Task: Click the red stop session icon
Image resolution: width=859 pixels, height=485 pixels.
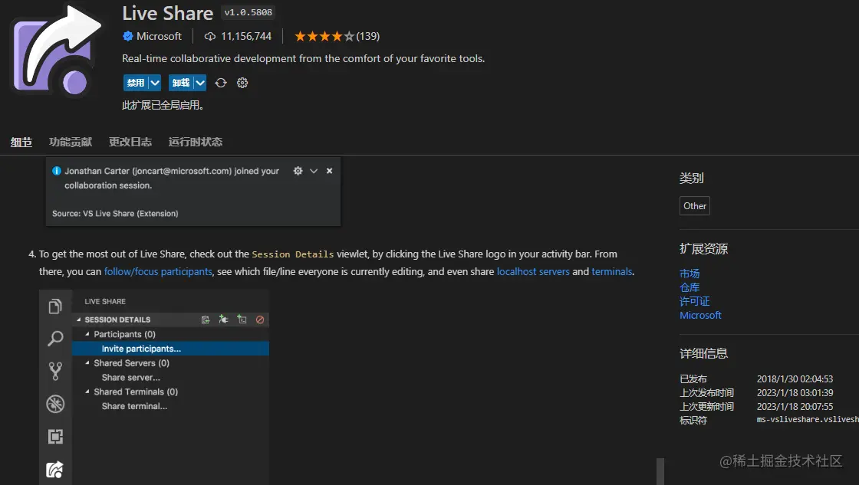Action: (x=260, y=320)
